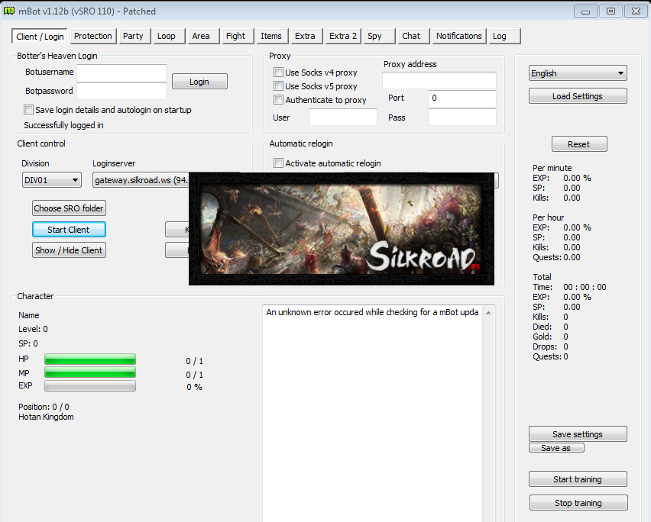Screen dimensions: 651x522
Task: Open the Loginserver gateway.silkroad.ws dropdown
Action: pyautogui.click(x=141, y=180)
